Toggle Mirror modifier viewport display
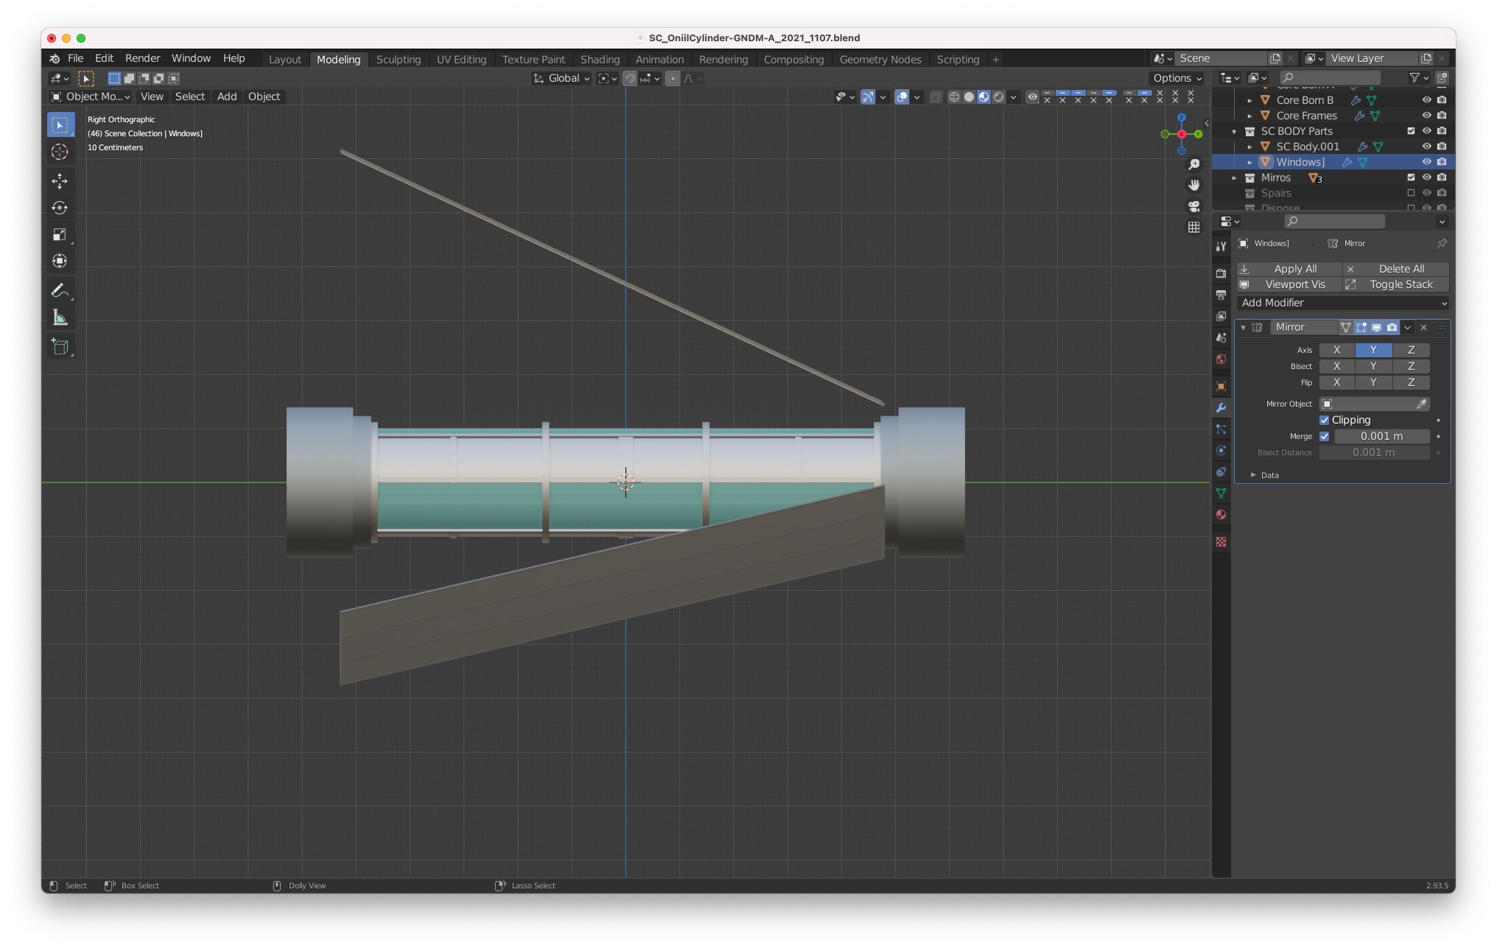 (x=1376, y=327)
